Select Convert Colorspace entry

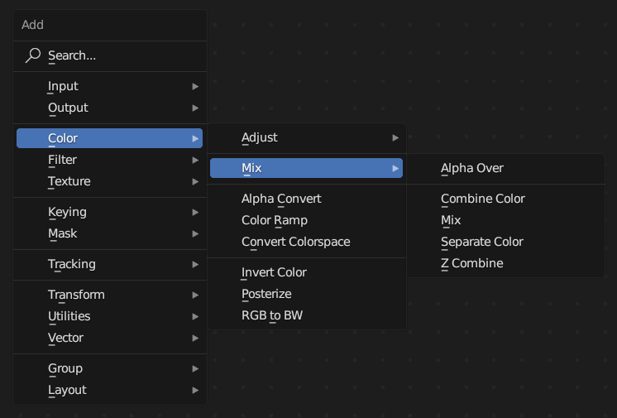click(295, 242)
